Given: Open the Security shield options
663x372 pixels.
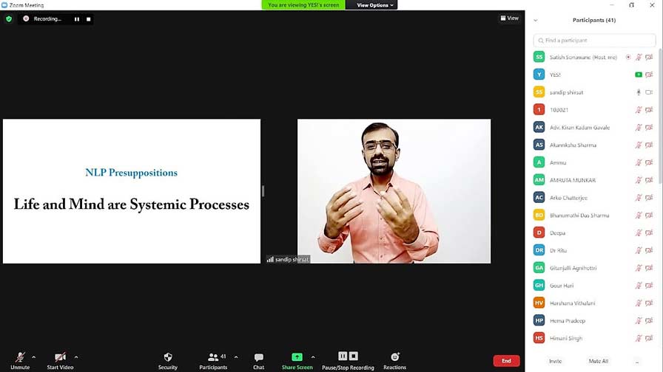Looking at the screenshot, I should 168,358.
